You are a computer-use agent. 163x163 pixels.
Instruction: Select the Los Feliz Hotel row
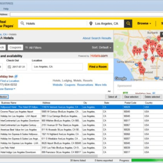(81, 148)
